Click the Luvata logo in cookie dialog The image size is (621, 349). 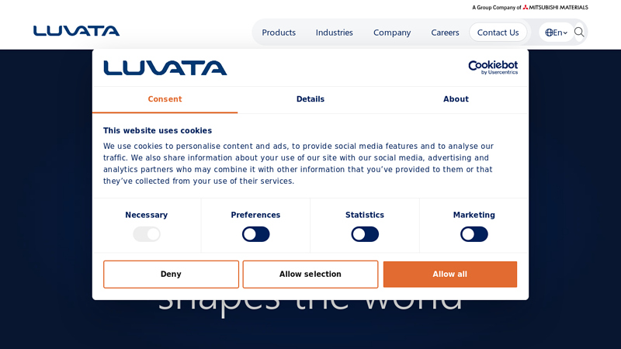[x=165, y=68]
